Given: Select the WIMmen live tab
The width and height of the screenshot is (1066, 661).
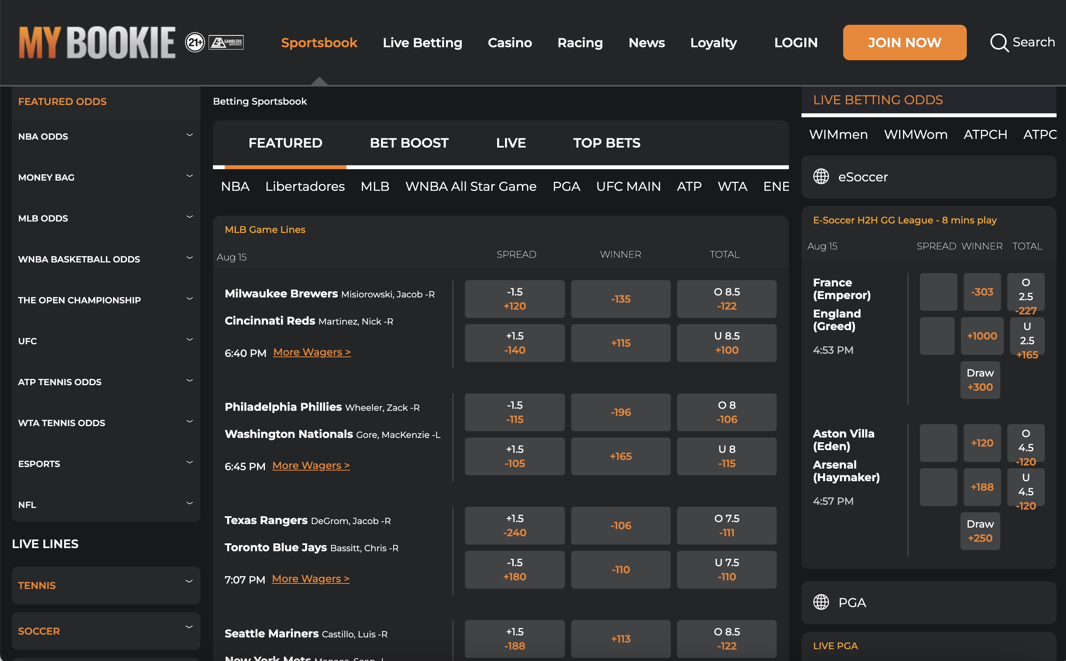Looking at the screenshot, I should (838, 134).
